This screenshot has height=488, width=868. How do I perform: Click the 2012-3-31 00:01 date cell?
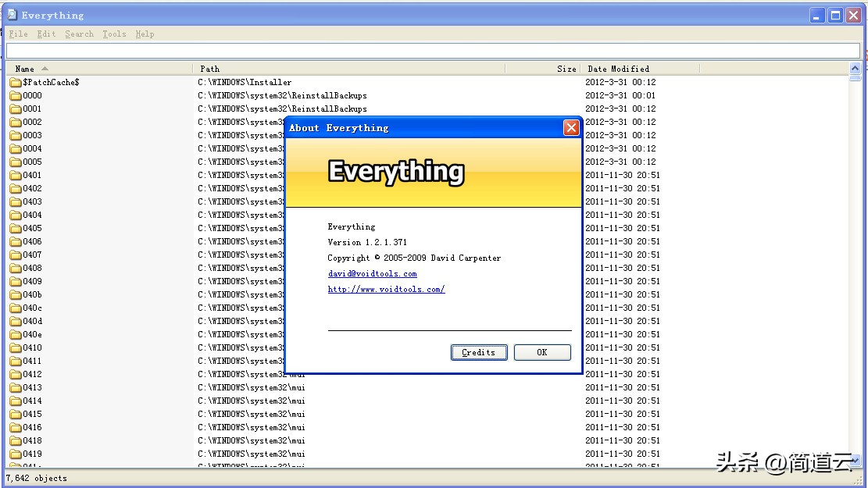620,95
